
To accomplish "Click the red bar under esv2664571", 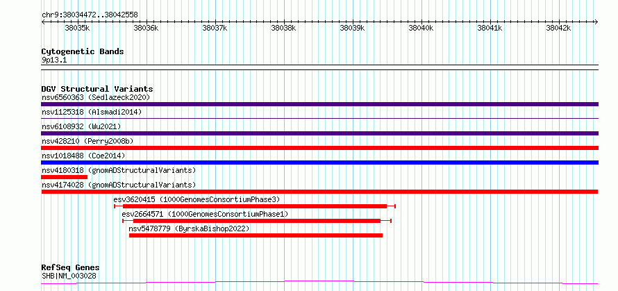I will [257, 221].
